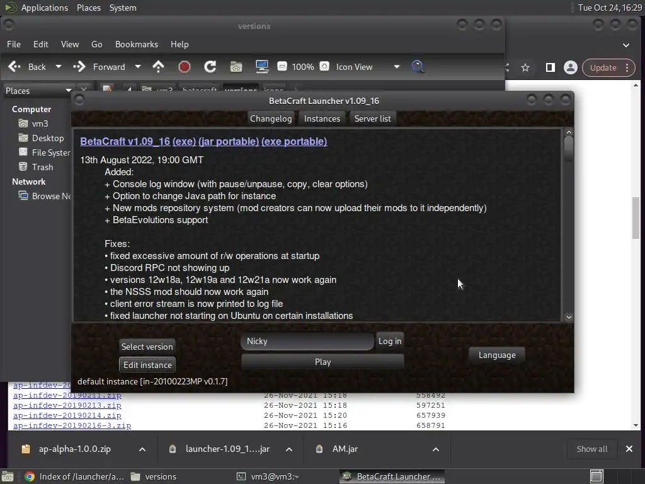Open the Forward history dropdown arrow
This screenshot has width=645, height=484.
[x=138, y=67]
